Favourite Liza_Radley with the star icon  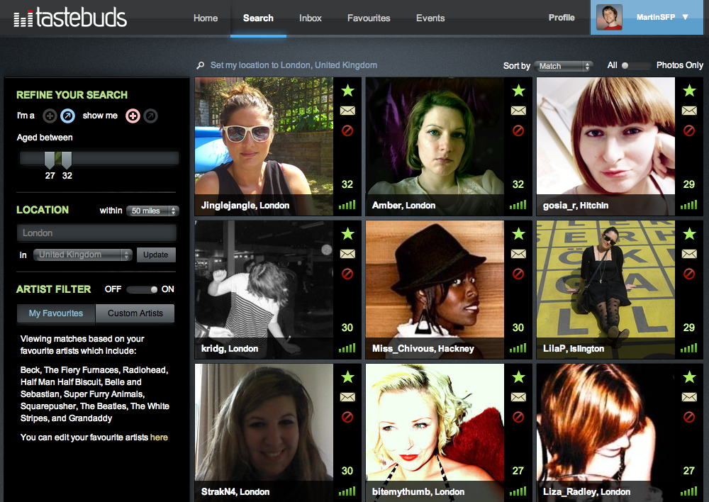coord(690,377)
